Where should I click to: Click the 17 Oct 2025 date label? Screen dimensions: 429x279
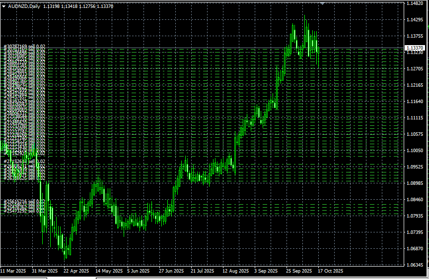[x=330, y=272]
